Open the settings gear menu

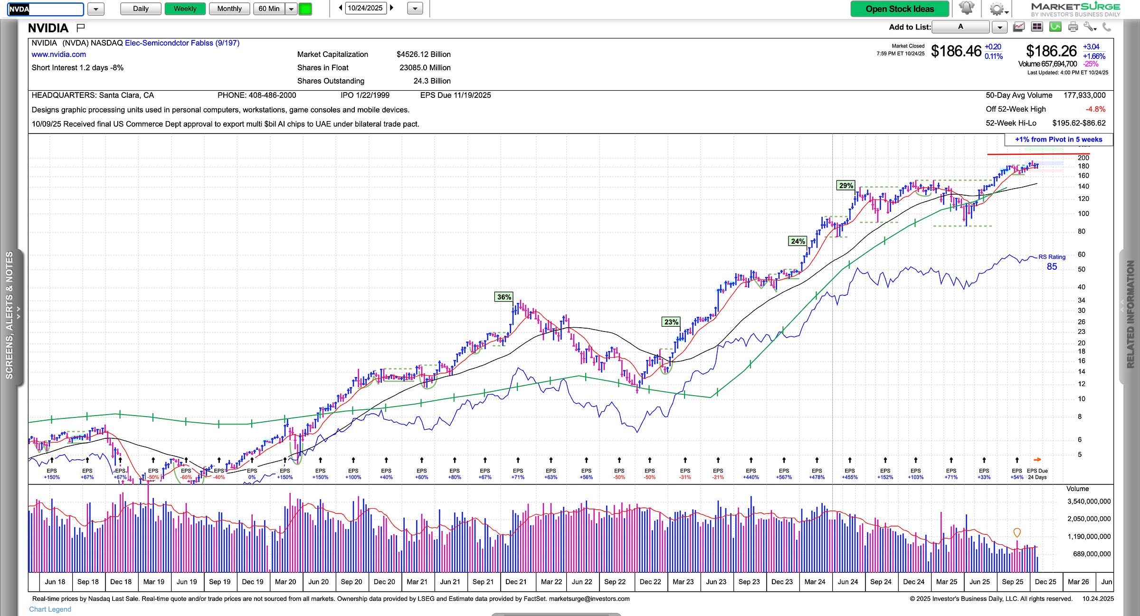[x=997, y=9]
